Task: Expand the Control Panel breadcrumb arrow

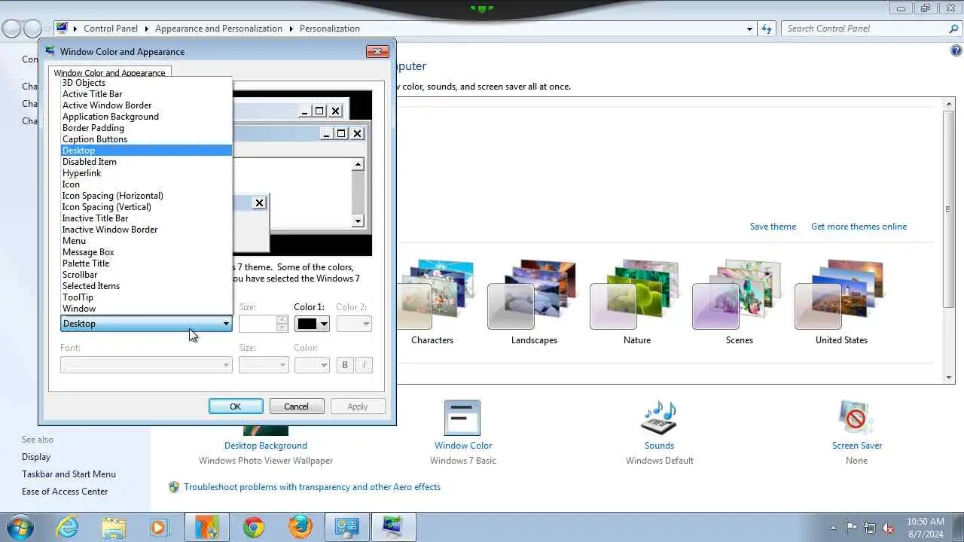Action: tap(146, 29)
